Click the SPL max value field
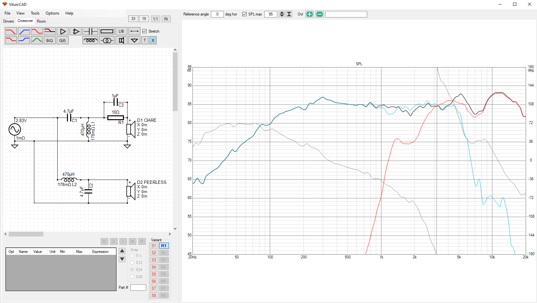This screenshot has width=537, height=303. click(x=271, y=14)
